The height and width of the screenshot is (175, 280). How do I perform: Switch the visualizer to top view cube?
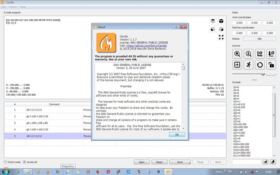pyautogui.click(x=213, y=21)
